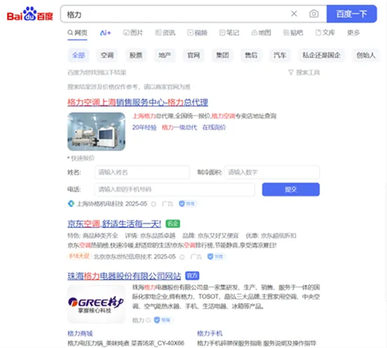Click the info icon next to 格力 source
Viewport: 387px width, 348px height.
pyautogui.click(x=149, y=320)
